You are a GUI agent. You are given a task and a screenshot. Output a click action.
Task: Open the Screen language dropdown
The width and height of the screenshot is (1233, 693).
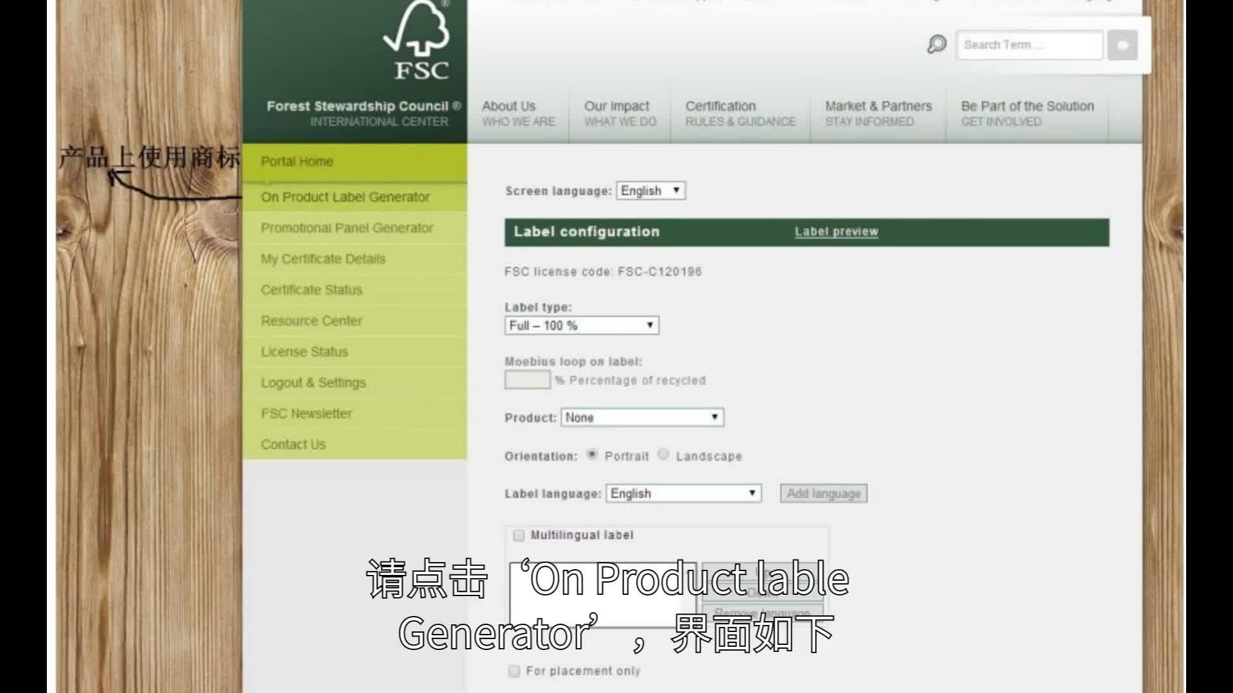650,191
